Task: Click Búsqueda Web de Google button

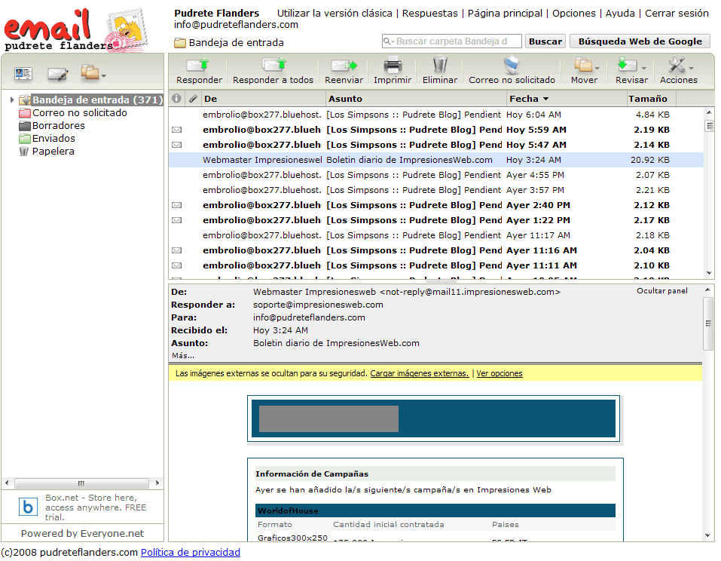Action: point(640,41)
